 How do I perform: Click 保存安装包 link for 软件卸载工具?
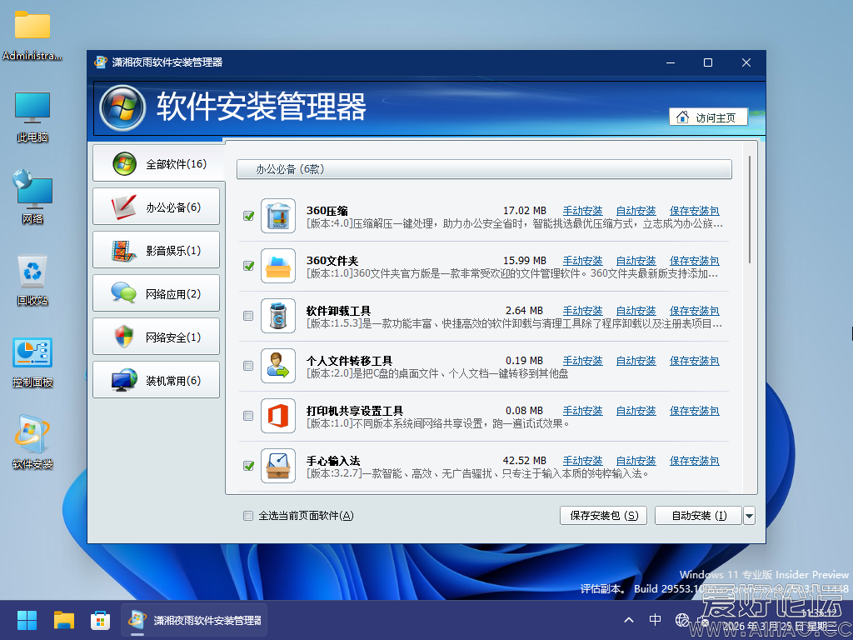coord(694,312)
